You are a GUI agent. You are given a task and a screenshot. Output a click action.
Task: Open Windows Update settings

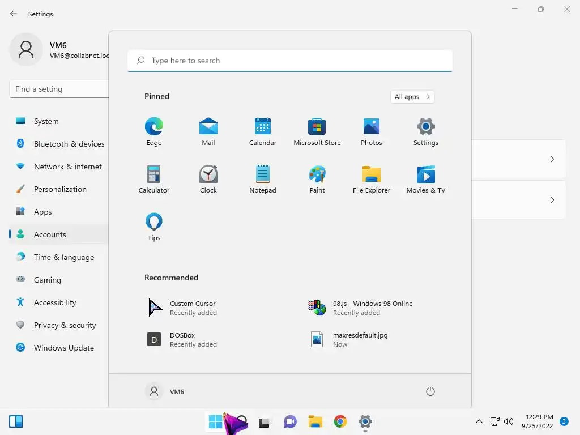[59, 348]
